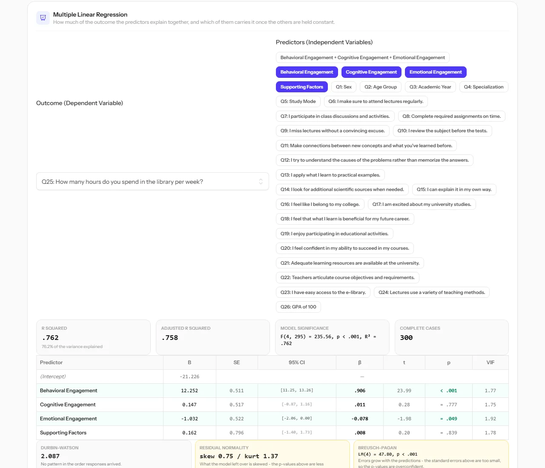Remove Supporting Factors from predictors
The height and width of the screenshot is (468, 545).
pos(301,87)
